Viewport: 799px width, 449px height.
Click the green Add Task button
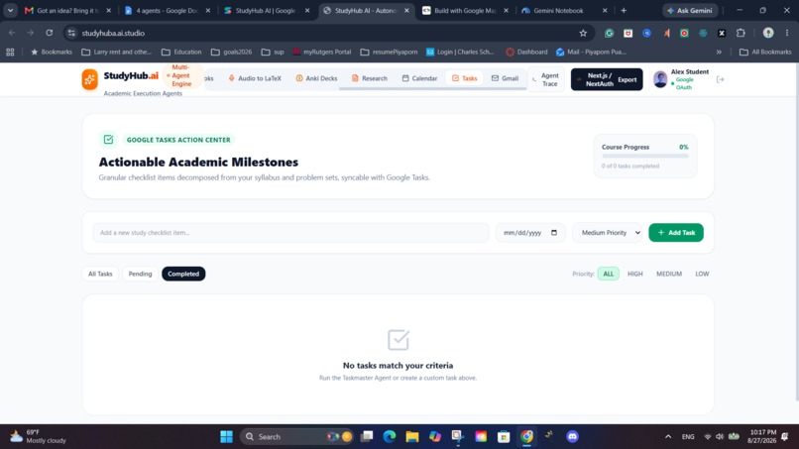click(676, 232)
